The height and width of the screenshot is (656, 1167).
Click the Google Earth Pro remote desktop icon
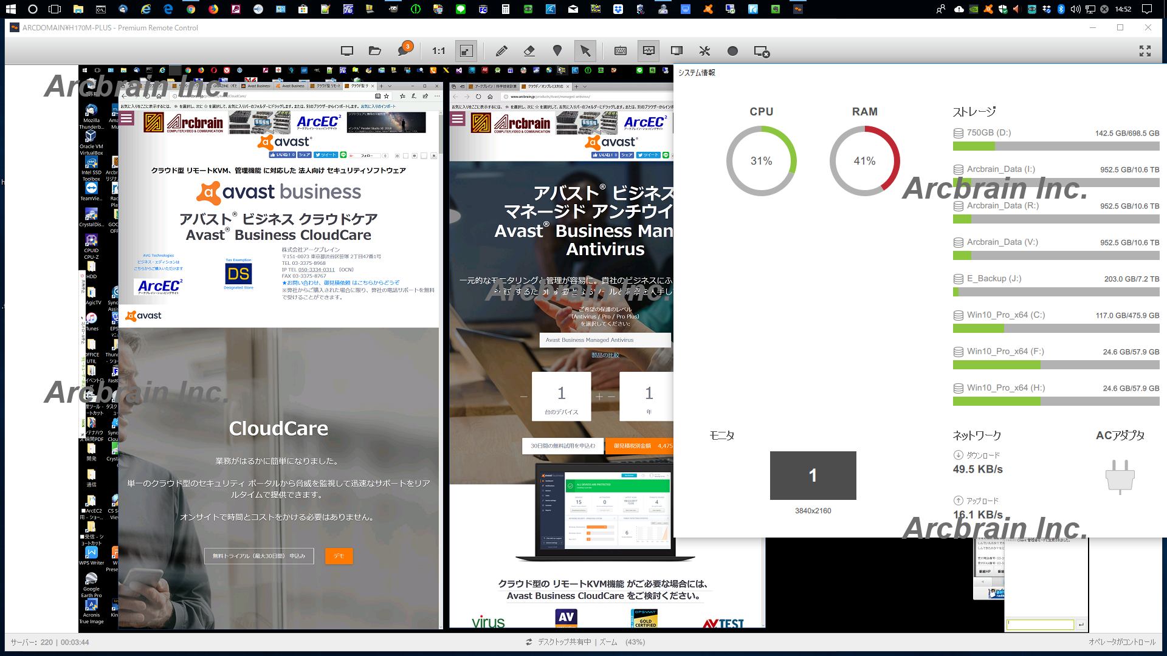pos(91,584)
